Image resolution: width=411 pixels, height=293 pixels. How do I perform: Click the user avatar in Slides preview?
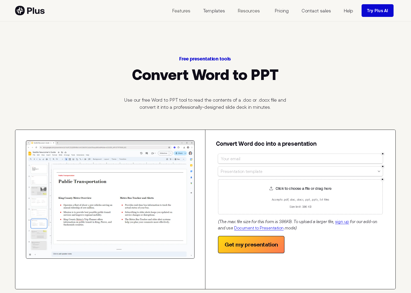(190, 153)
